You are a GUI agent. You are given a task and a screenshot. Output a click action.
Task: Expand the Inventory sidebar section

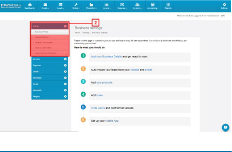(50, 78)
